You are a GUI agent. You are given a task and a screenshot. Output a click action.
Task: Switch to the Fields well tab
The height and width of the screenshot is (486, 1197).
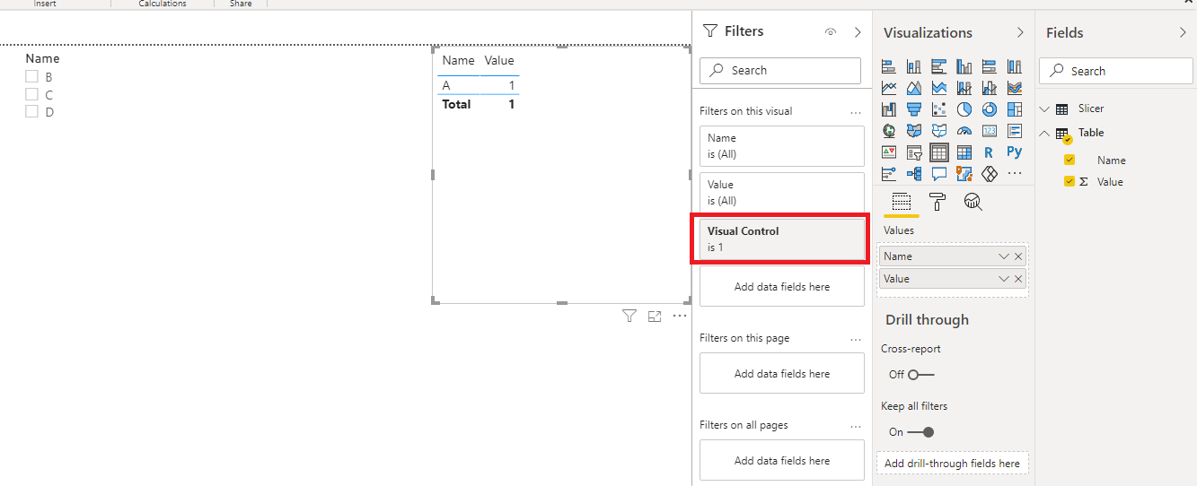[902, 202]
